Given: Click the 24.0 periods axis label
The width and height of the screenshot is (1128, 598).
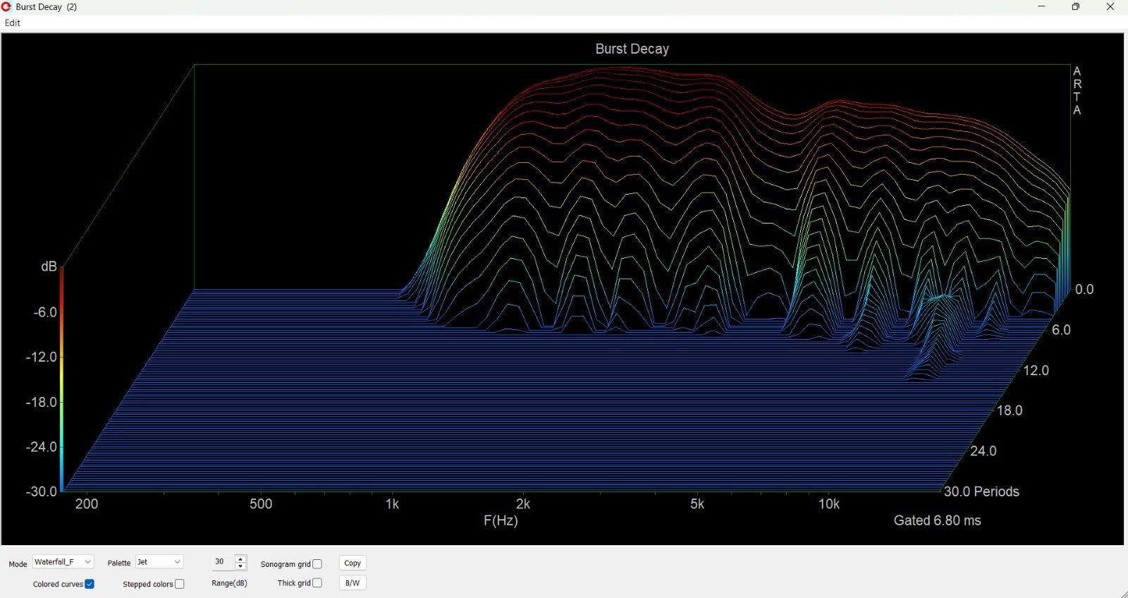Looking at the screenshot, I should (983, 451).
